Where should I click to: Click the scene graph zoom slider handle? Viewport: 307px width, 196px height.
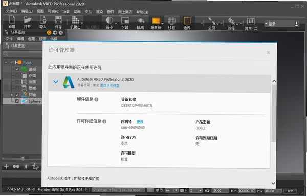pyautogui.click(x=23, y=159)
